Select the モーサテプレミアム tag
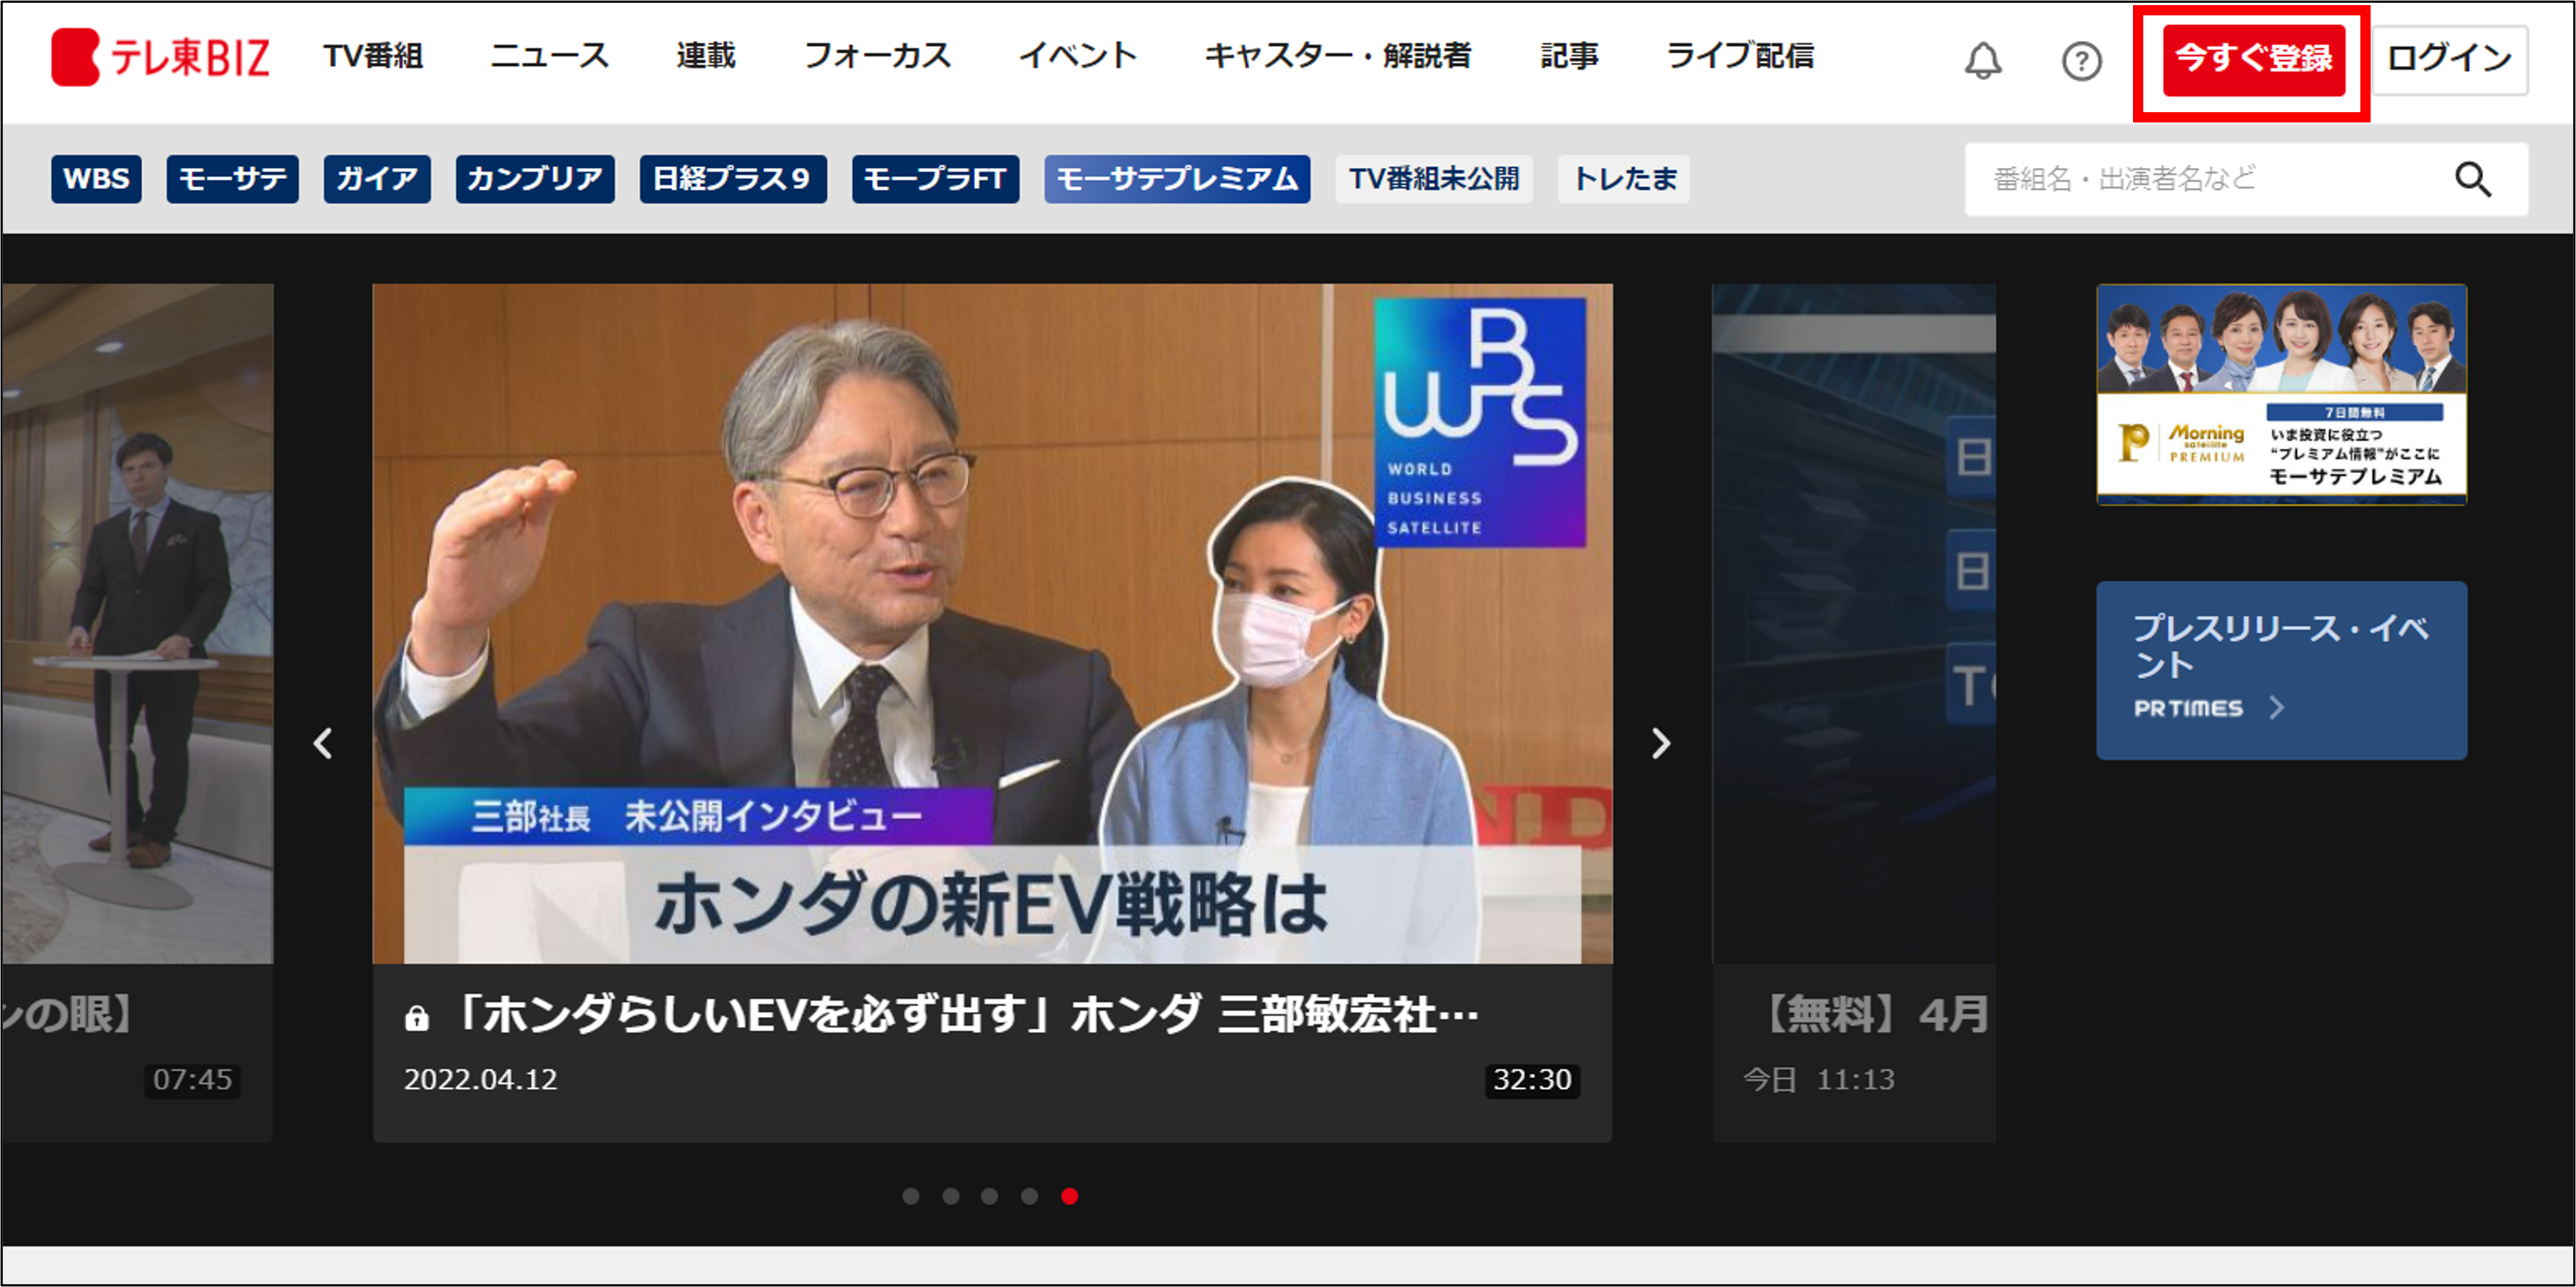2576x1287 pixels. coord(1177,179)
